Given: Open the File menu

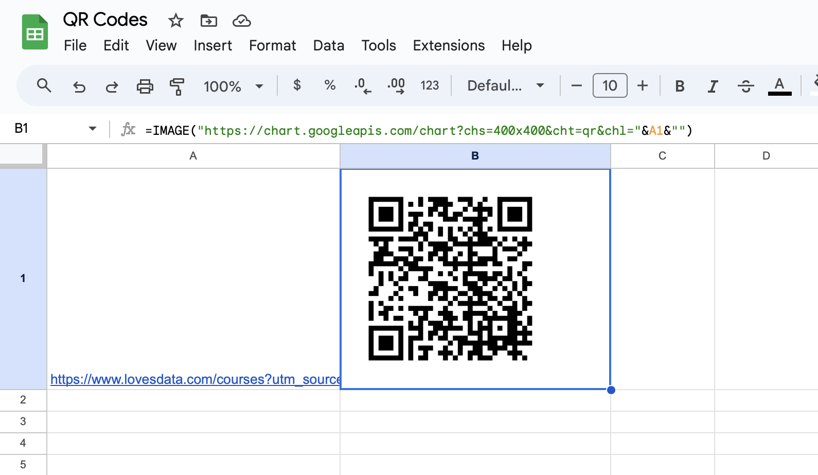Looking at the screenshot, I should pyautogui.click(x=75, y=45).
